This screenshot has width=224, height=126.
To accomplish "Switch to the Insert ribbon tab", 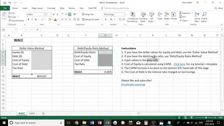I will pyautogui.click(x=25, y=8).
